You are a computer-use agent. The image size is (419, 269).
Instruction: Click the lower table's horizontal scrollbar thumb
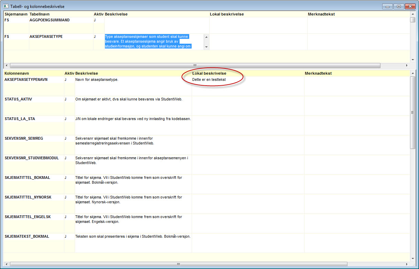pyautogui.click(x=178, y=264)
